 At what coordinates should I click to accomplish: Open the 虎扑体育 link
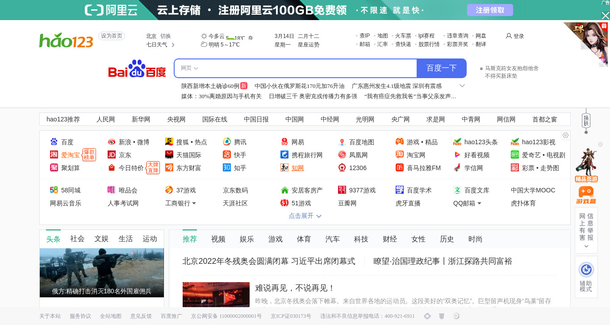[x=523, y=203]
